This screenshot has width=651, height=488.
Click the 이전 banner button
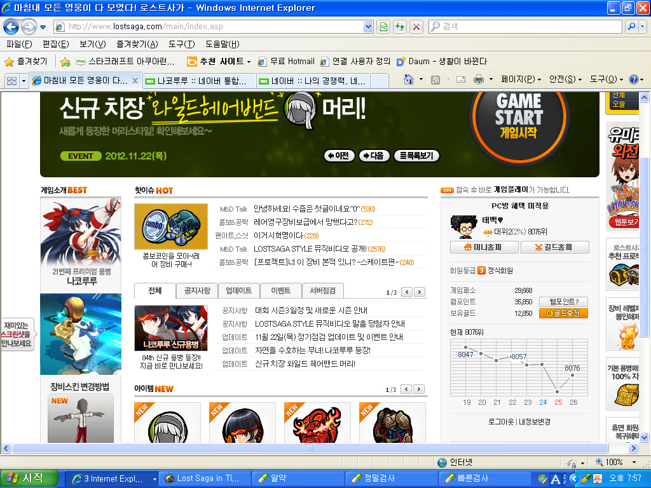pyautogui.click(x=339, y=156)
